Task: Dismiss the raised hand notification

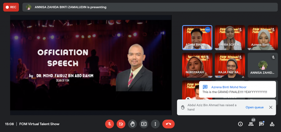Action: pos(271,107)
